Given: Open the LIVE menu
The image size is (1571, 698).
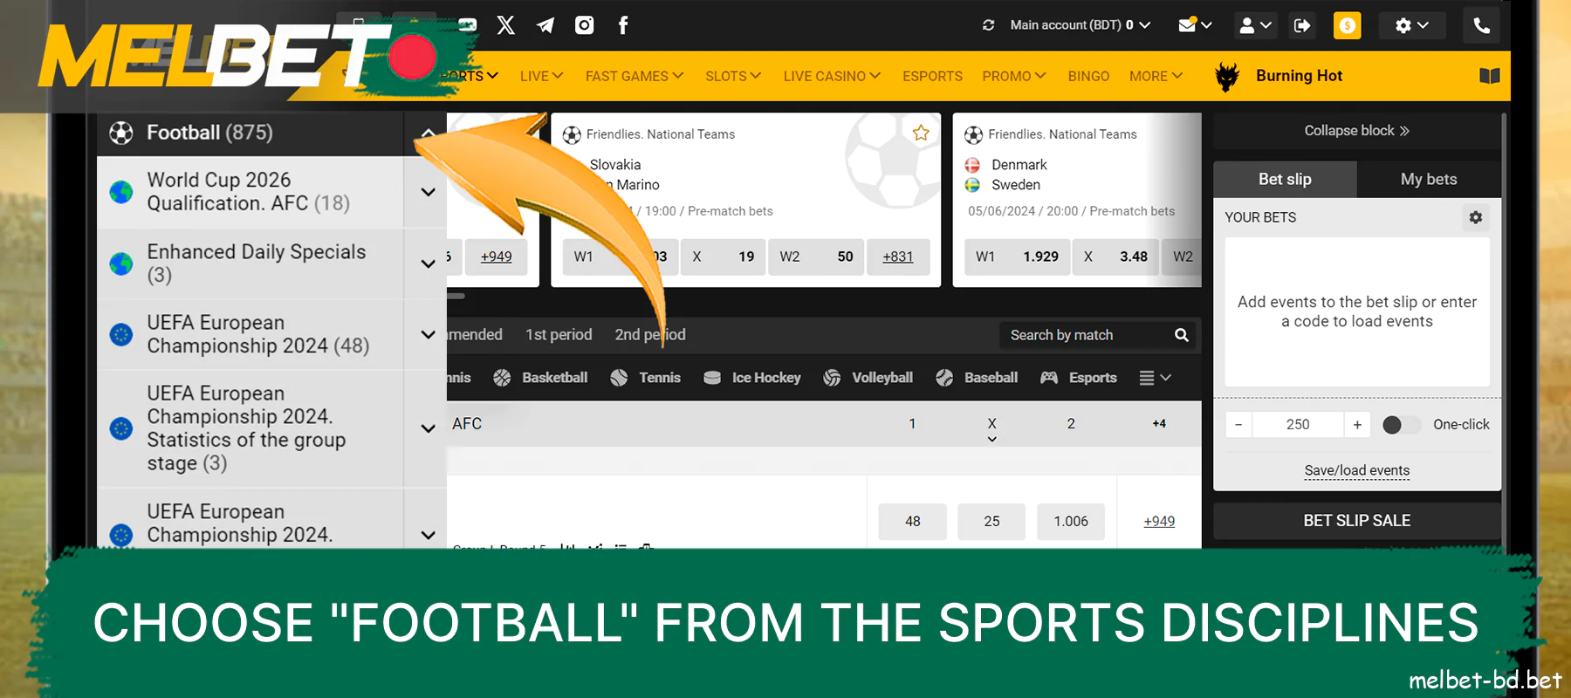Looking at the screenshot, I should (x=541, y=76).
